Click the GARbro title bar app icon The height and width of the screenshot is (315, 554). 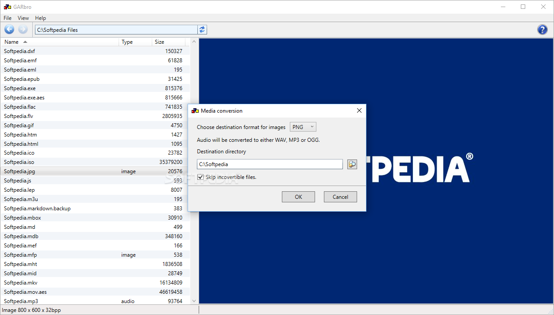tap(7, 7)
